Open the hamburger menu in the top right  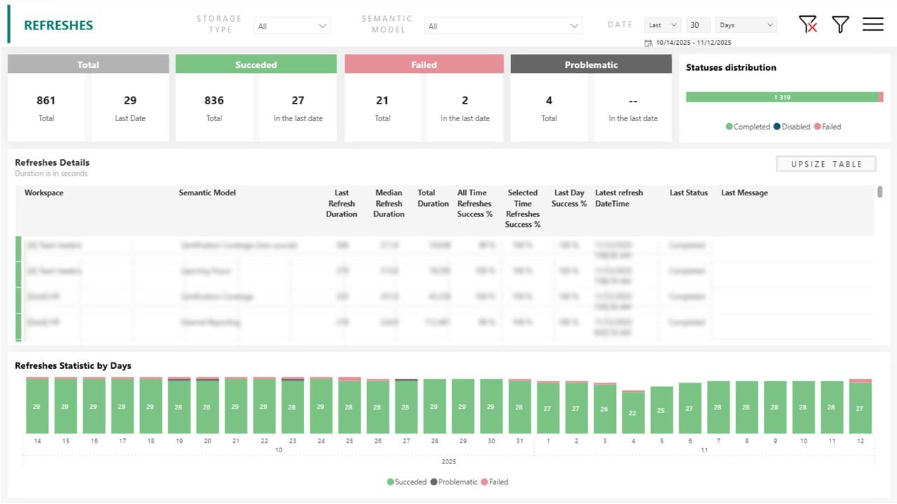pyautogui.click(x=872, y=23)
